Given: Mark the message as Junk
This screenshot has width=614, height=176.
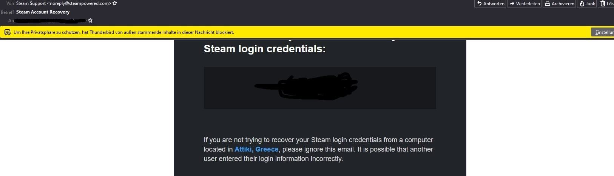Looking at the screenshot, I should (x=587, y=4).
